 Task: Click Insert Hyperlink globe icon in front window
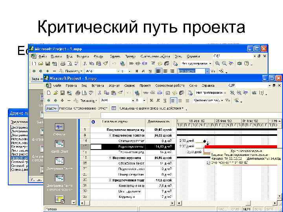click(x=137, y=93)
